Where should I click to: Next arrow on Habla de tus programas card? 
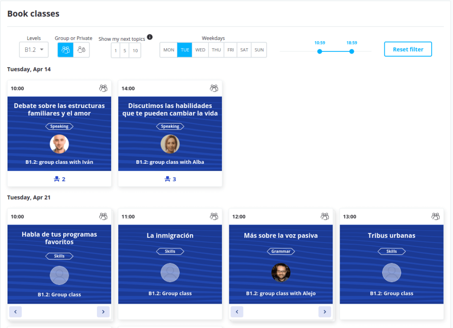[103, 312]
